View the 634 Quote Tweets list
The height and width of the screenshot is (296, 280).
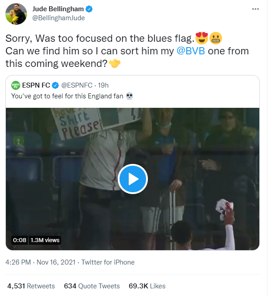point(92,286)
